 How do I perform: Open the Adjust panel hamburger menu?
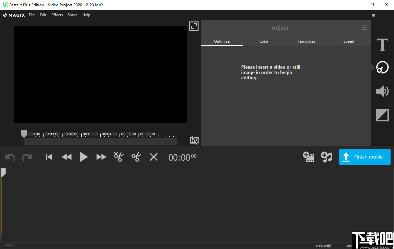click(364, 27)
